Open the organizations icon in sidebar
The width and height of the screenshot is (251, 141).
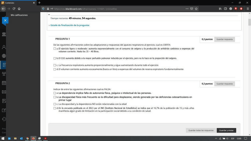4,74
